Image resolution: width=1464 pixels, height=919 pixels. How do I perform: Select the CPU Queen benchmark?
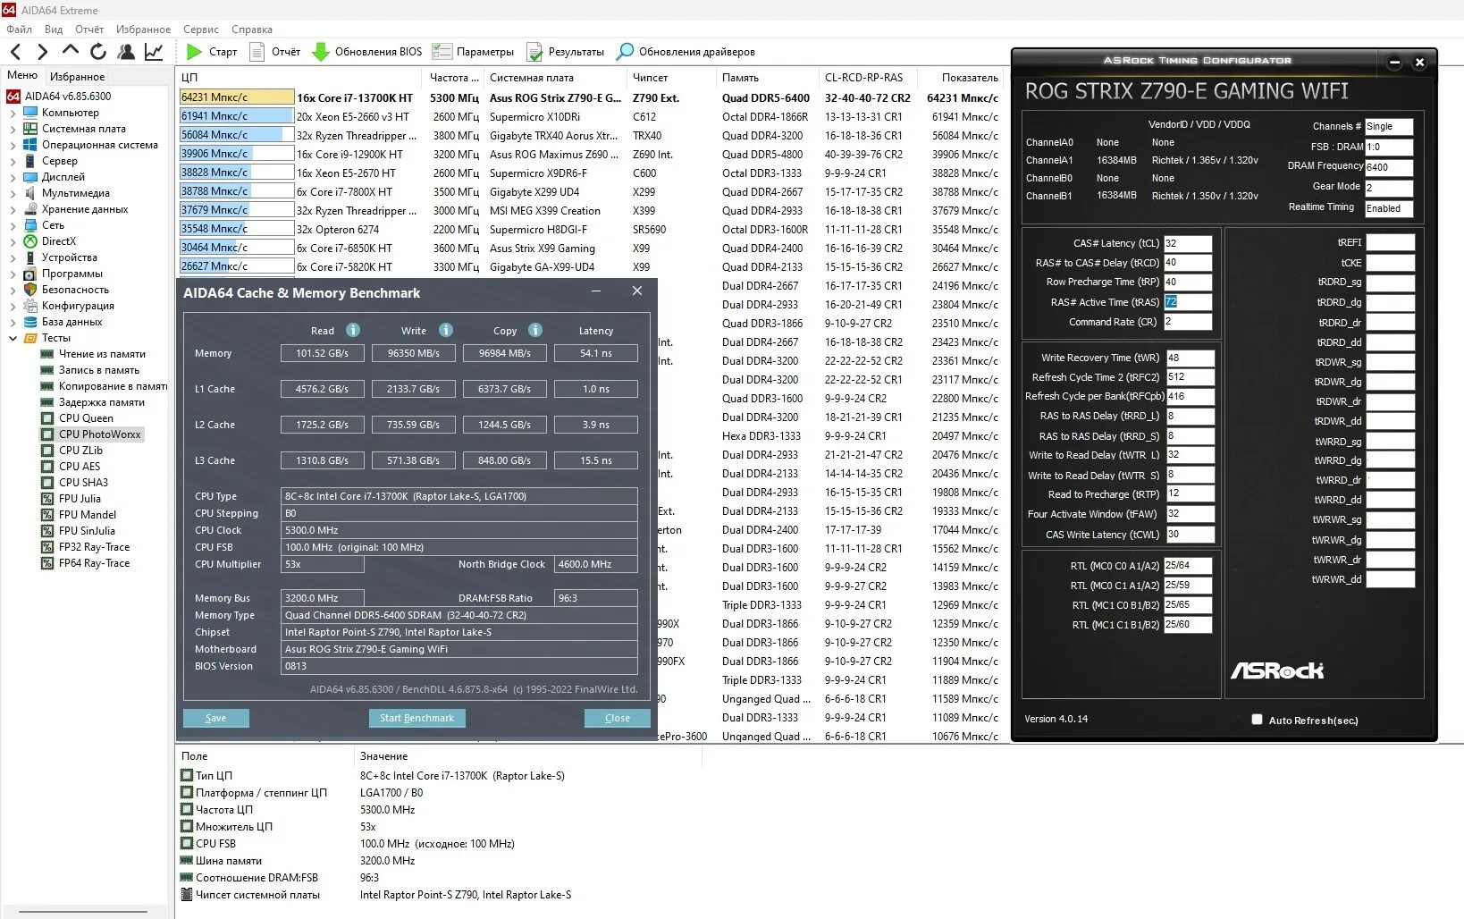tap(86, 418)
